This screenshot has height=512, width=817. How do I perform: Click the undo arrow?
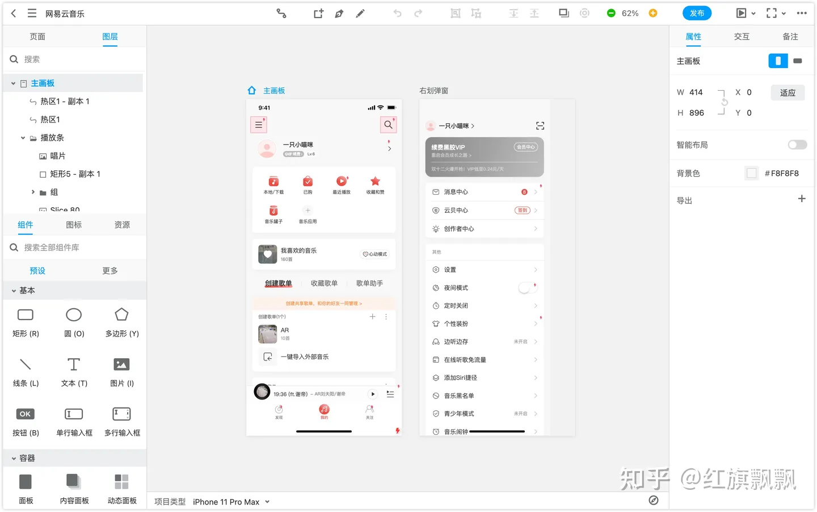click(x=398, y=13)
